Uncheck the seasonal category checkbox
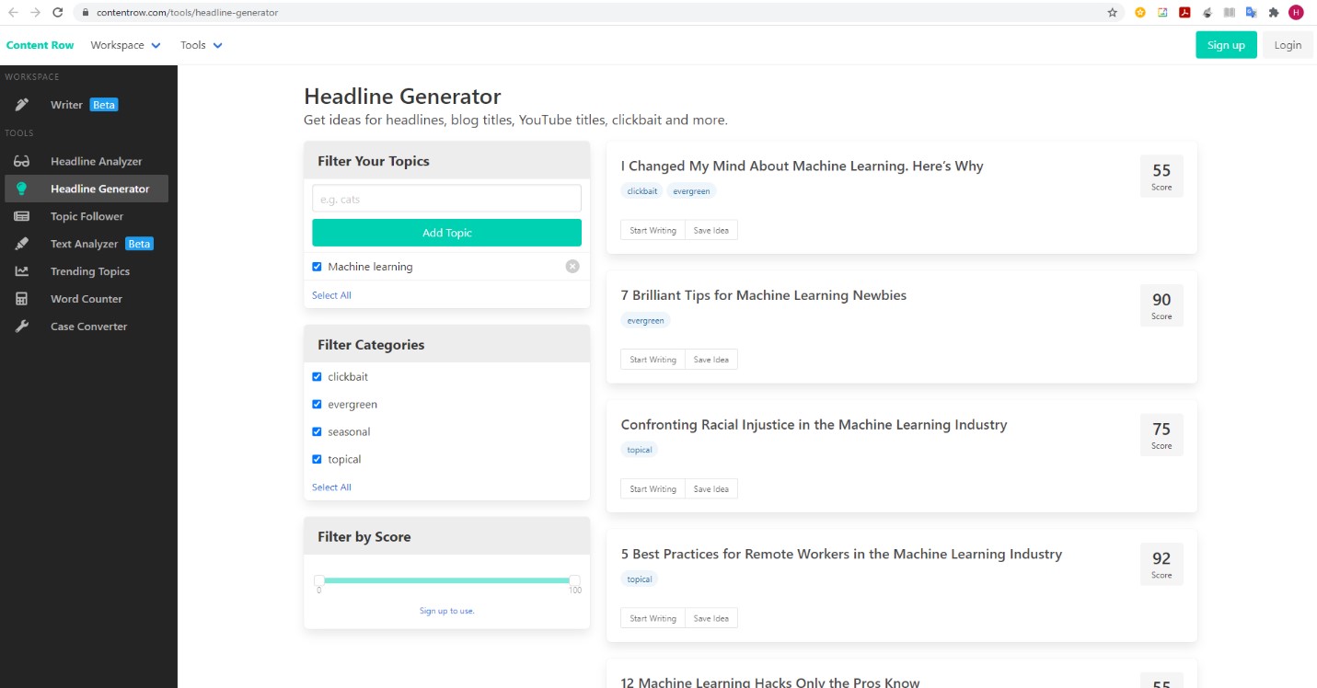Screen dimensions: 1317x688 click(x=317, y=432)
